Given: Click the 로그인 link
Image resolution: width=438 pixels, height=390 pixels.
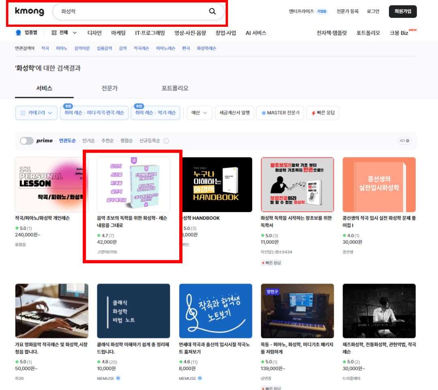Looking at the screenshot, I should (373, 11).
